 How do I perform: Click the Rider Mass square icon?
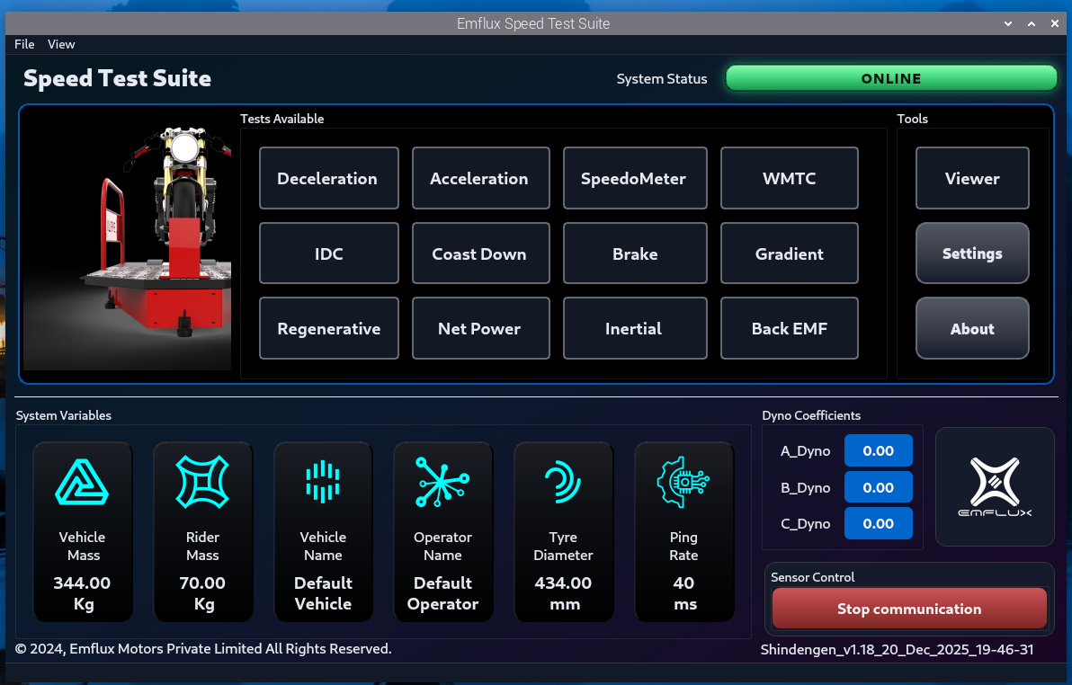point(202,482)
